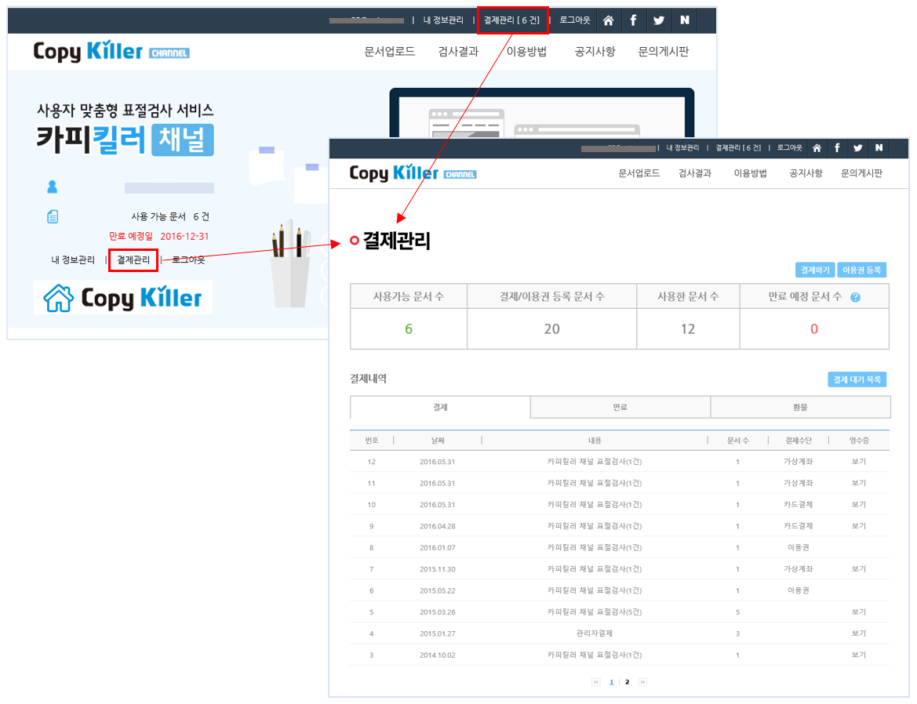
Task: Click Copy Killer CHANNEL logo in back window
Action: [x=111, y=52]
